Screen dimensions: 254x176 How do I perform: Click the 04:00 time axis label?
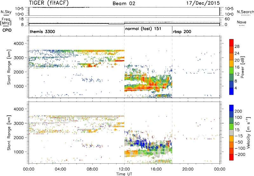coord(61,169)
